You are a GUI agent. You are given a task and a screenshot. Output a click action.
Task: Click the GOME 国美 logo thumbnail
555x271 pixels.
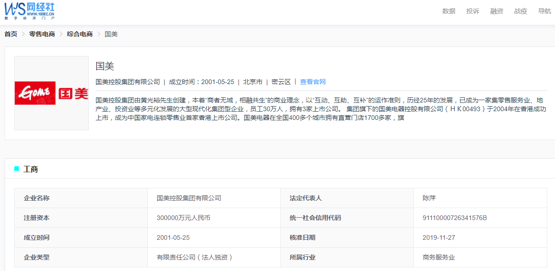coord(52,93)
